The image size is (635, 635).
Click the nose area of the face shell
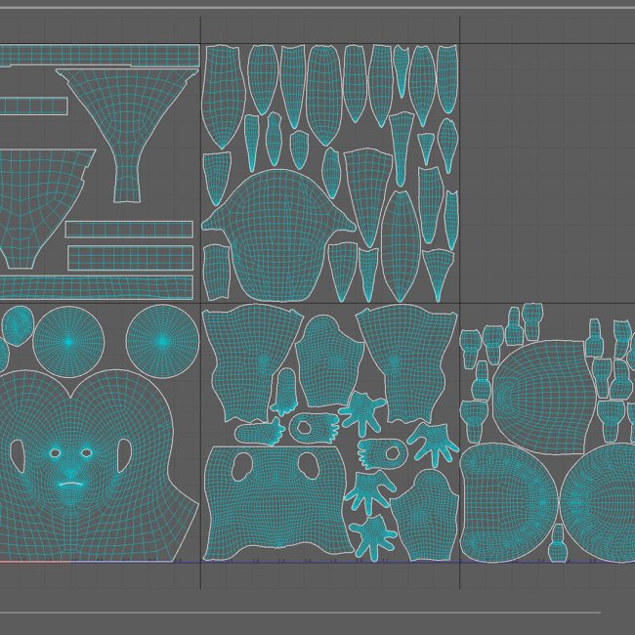click(71, 472)
